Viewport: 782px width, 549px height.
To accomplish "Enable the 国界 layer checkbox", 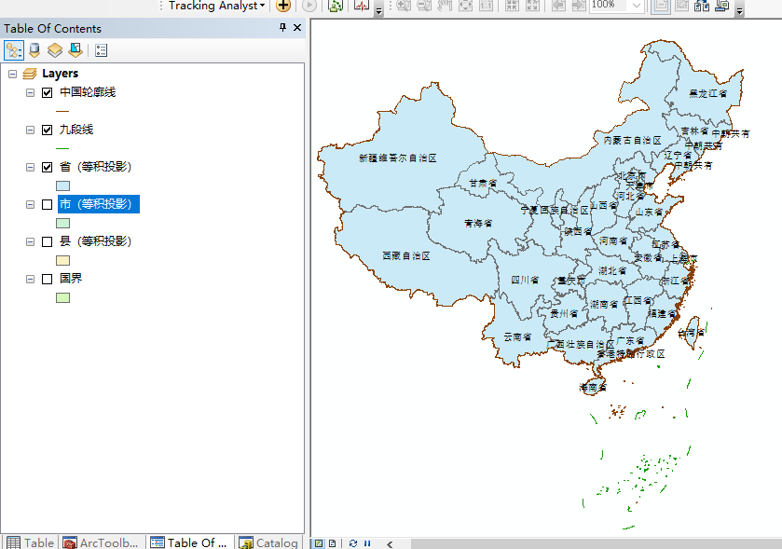I will (x=47, y=280).
